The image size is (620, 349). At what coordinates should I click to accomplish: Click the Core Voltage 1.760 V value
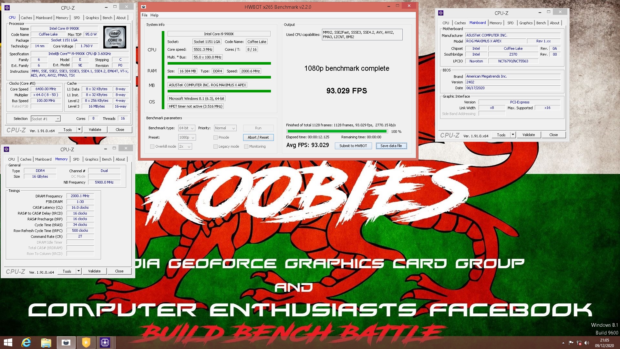pos(87,46)
